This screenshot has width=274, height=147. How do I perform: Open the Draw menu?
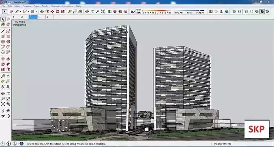[36, 6]
